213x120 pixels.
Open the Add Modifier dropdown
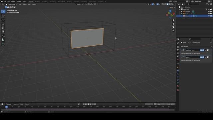click(196, 47)
